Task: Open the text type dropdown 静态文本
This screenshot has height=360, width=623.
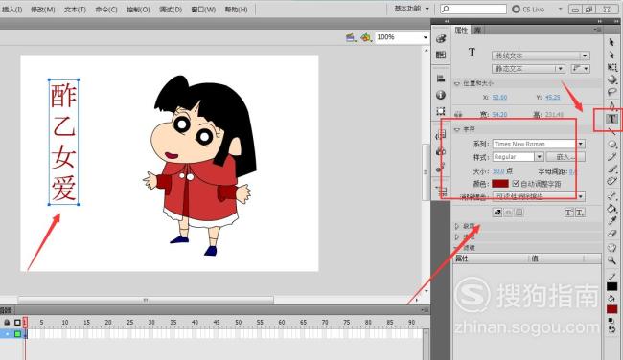Action: point(528,69)
